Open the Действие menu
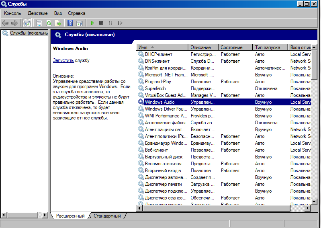The image size is (321, 228). point(37,13)
